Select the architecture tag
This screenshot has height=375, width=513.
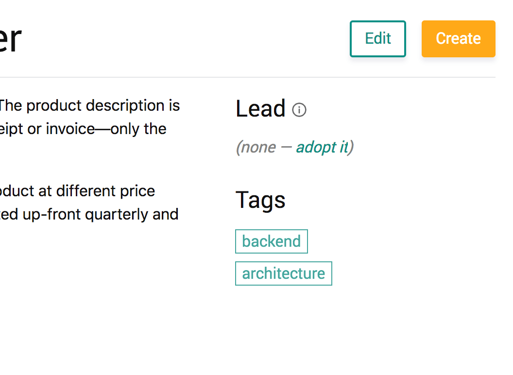click(284, 273)
